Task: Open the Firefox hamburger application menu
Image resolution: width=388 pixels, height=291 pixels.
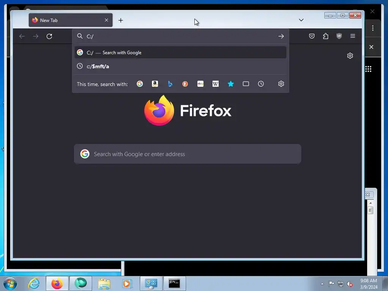Action: (x=353, y=36)
